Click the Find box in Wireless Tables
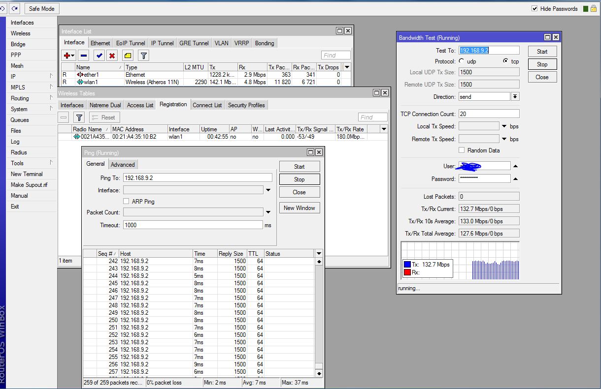This screenshot has width=601, height=389. [x=372, y=118]
